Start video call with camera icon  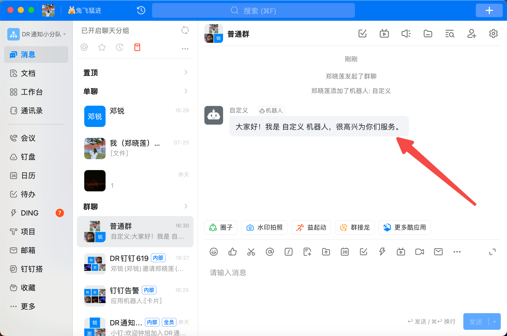pyautogui.click(x=420, y=252)
